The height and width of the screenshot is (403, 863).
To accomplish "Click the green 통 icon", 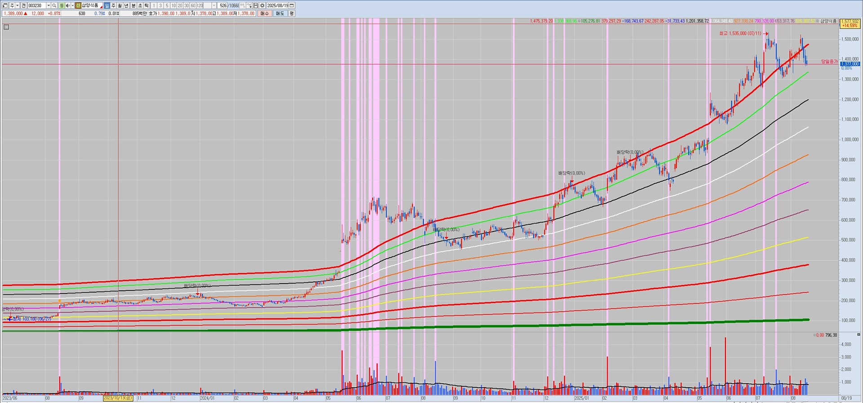I will (62, 5).
